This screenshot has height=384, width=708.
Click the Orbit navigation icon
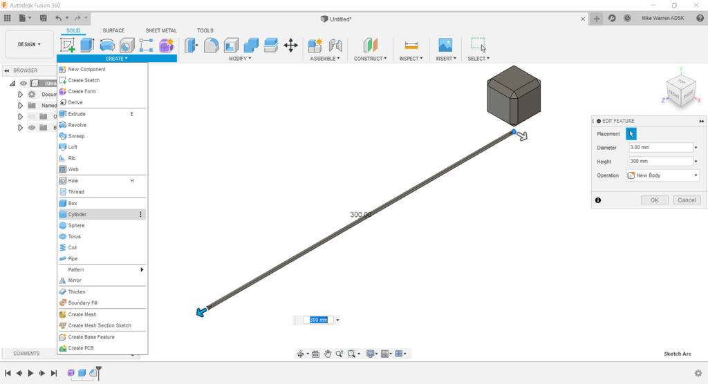tap(300, 354)
